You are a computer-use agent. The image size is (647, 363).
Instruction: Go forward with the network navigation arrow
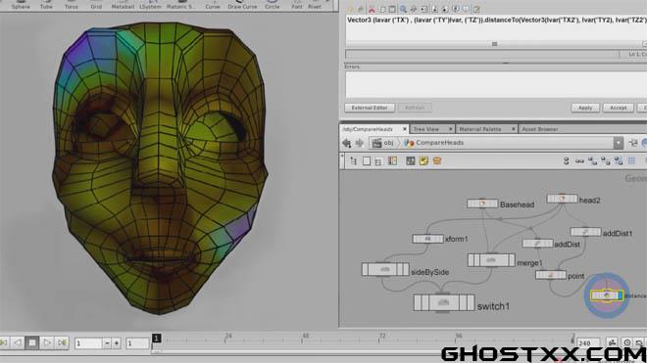click(x=360, y=143)
